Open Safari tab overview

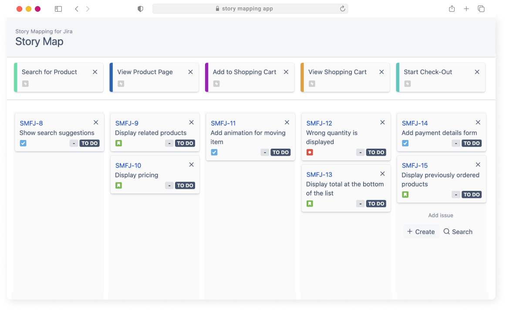(x=481, y=8)
